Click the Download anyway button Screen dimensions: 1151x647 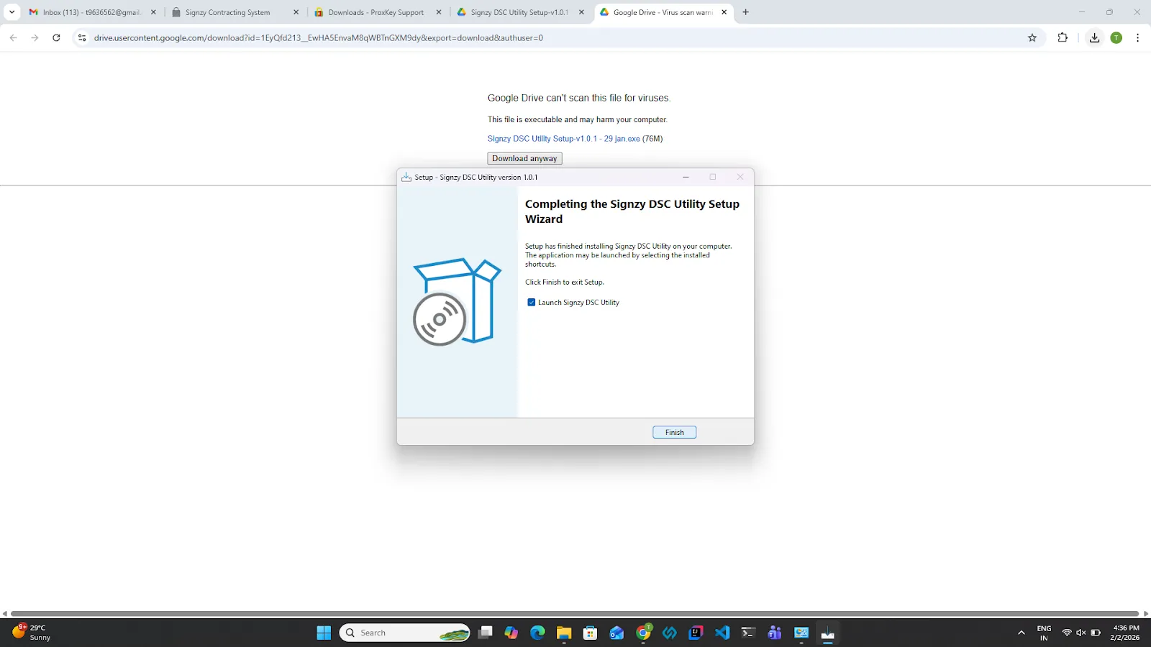coord(524,158)
